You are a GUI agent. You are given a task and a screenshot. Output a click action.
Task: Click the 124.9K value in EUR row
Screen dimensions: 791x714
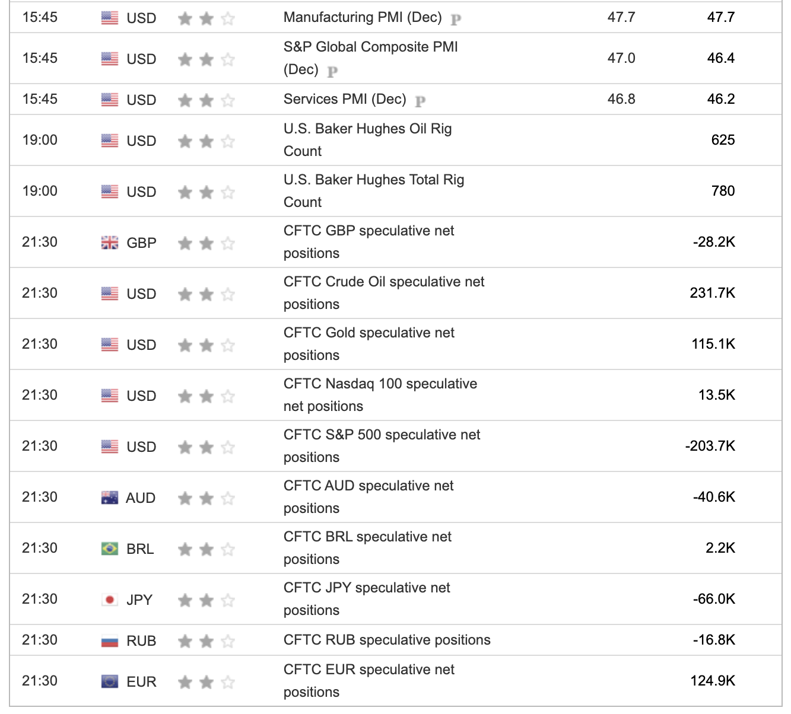click(712, 681)
